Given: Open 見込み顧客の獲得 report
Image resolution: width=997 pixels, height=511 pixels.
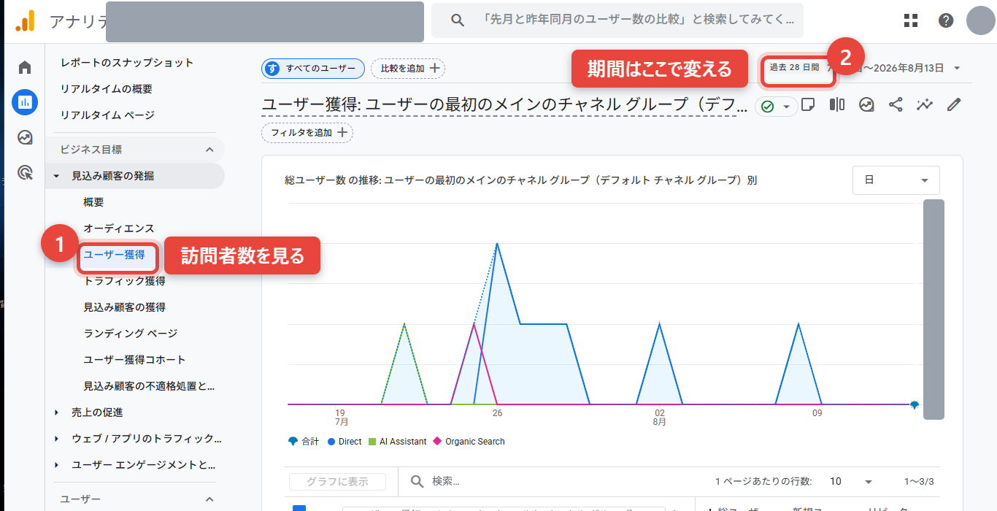Looking at the screenshot, I should point(124,307).
